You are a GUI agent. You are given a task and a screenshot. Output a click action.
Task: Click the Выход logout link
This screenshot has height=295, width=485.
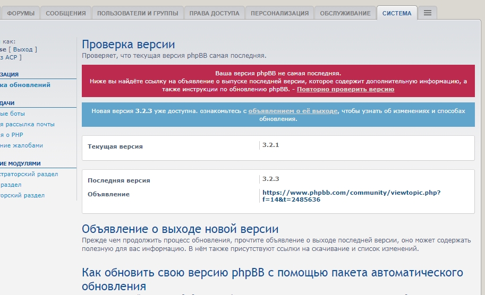click(x=23, y=49)
